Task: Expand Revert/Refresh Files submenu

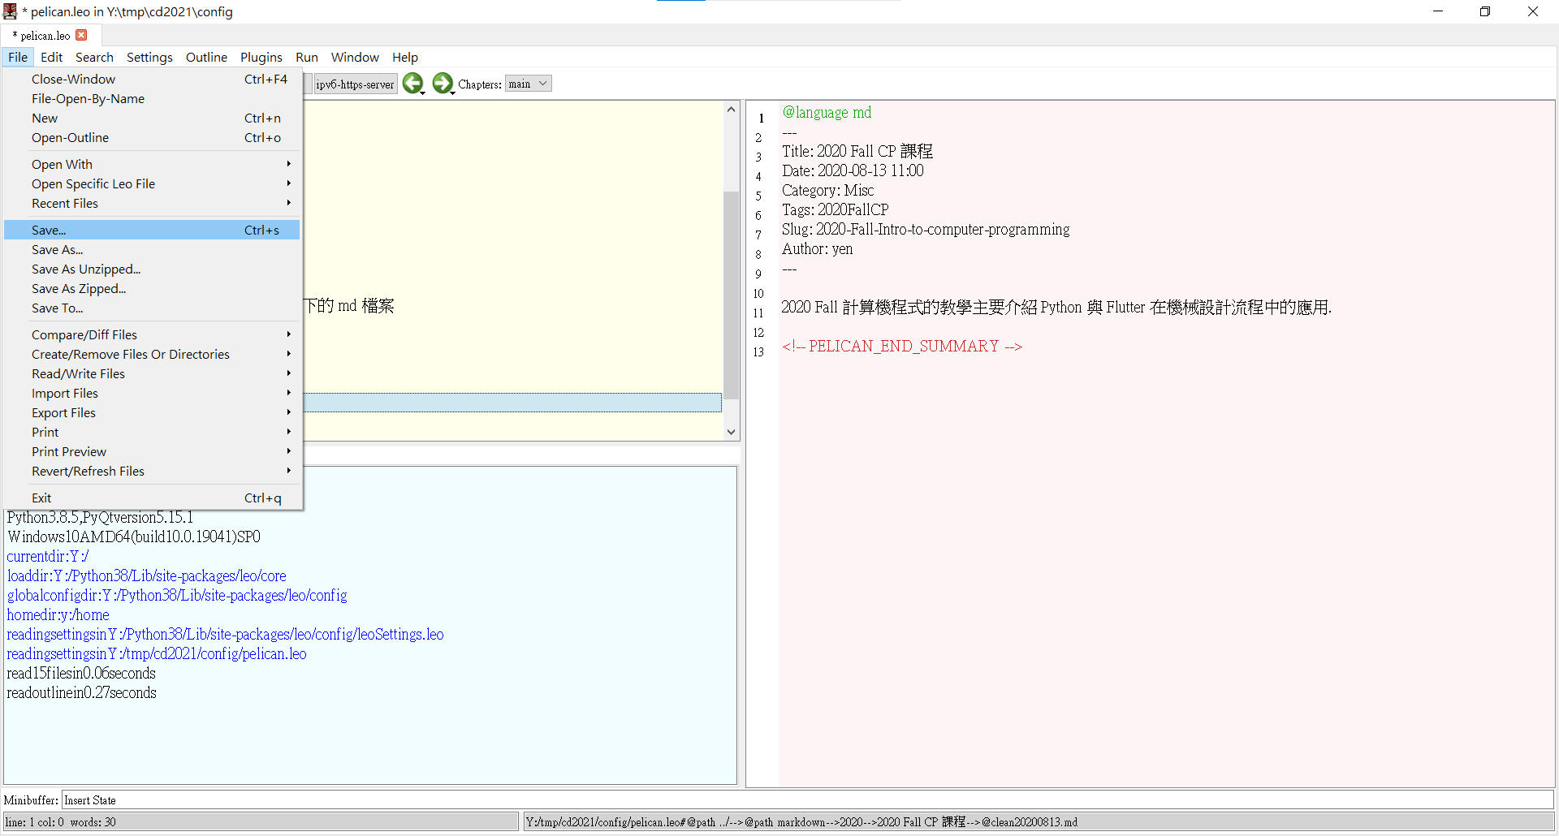Action: (x=152, y=471)
